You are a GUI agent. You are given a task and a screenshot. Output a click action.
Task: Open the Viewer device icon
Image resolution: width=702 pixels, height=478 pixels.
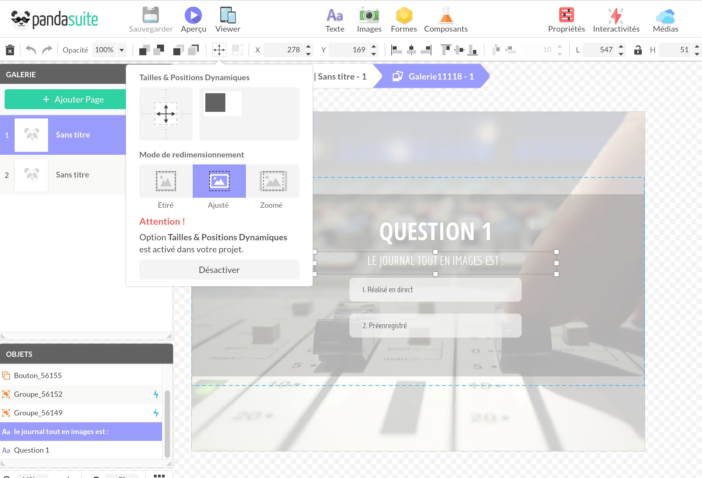(x=228, y=15)
